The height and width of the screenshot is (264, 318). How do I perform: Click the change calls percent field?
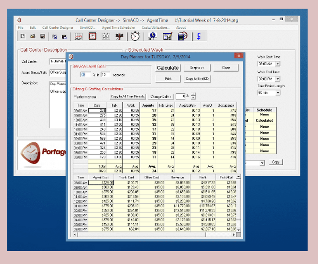pyautogui.click(x=181, y=96)
